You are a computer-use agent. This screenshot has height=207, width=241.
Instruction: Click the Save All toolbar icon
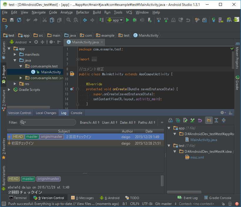click(x=12, y=20)
